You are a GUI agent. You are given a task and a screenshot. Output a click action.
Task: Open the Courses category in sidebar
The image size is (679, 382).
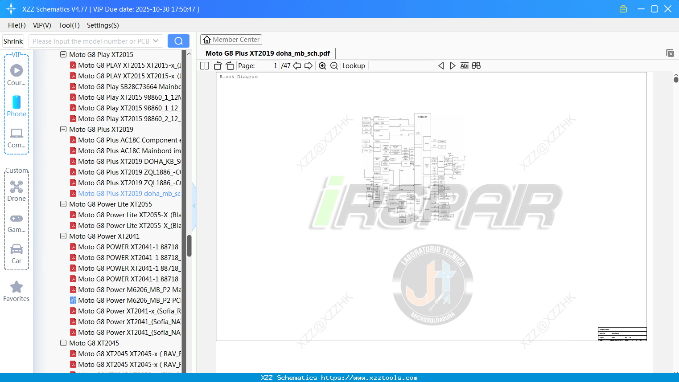click(x=16, y=75)
